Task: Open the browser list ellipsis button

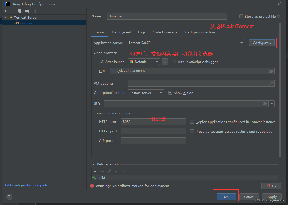Action: (165, 62)
